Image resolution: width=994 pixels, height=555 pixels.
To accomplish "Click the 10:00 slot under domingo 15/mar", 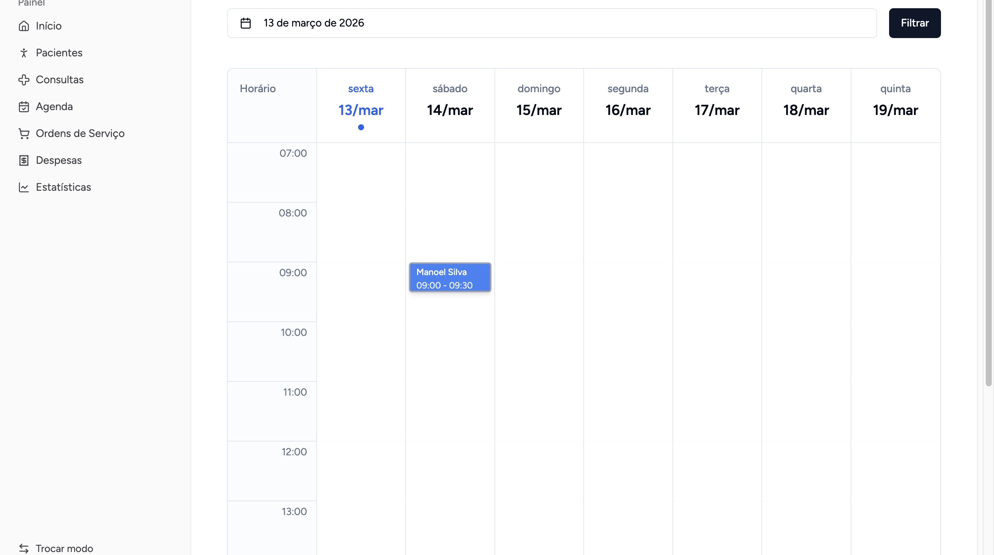I will [539, 351].
